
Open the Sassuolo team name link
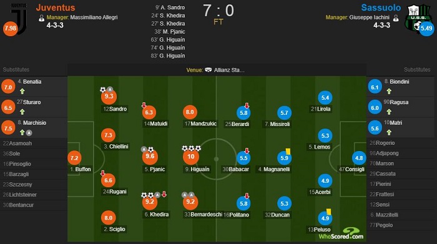381,7
